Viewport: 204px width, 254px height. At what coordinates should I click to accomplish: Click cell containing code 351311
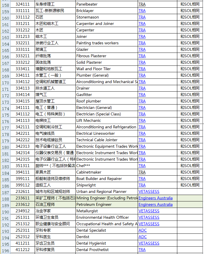23,166
